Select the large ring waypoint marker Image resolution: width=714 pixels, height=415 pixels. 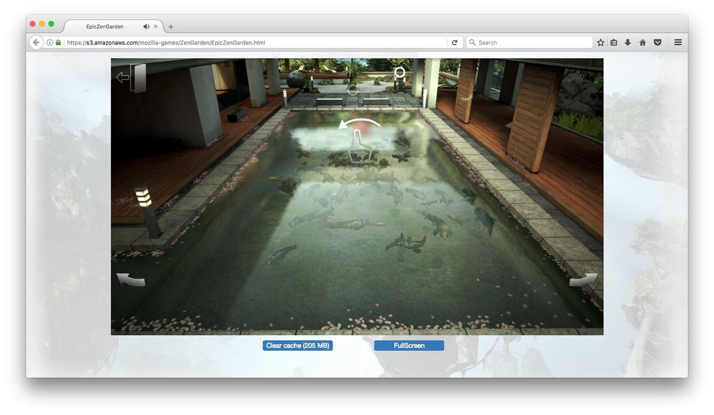(x=399, y=73)
